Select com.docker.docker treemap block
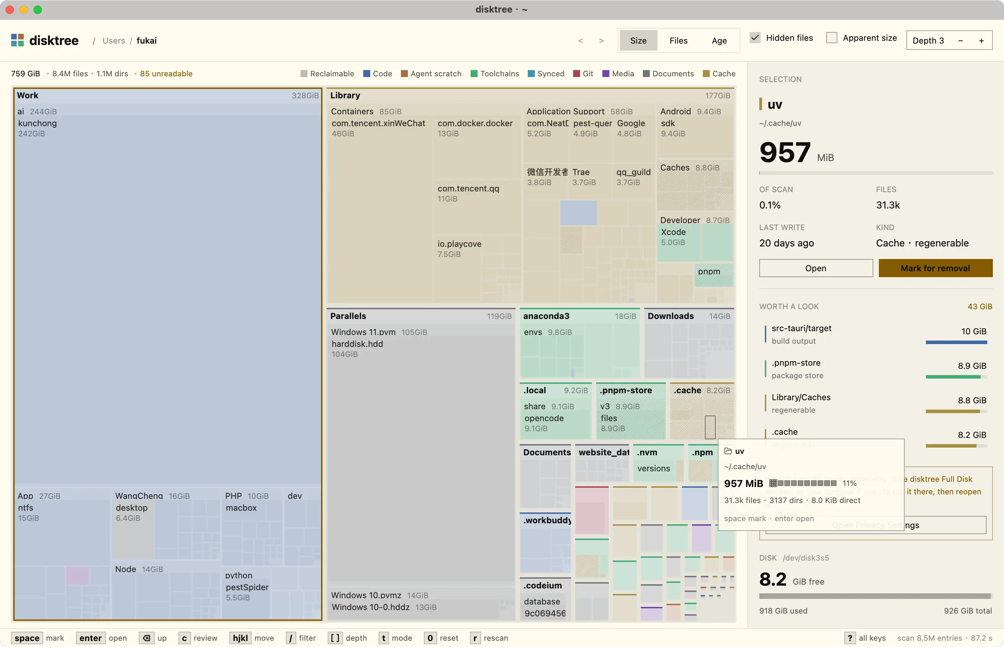 (477, 148)
